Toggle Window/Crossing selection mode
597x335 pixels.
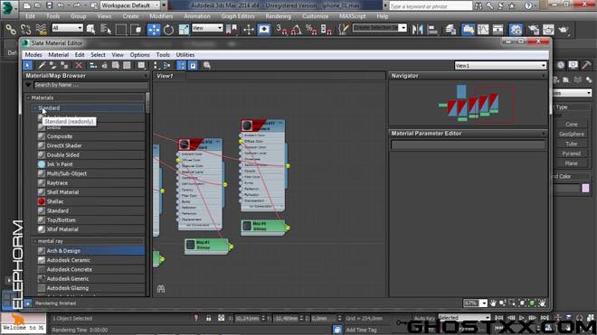(x=136, y=29)
